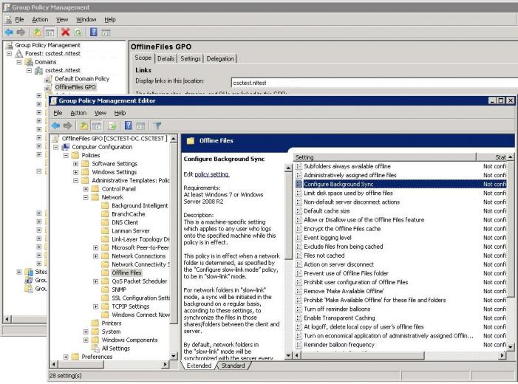Select Enable Transparent Caching setting
Screen dimensions: 518x384
click(339, 318)
